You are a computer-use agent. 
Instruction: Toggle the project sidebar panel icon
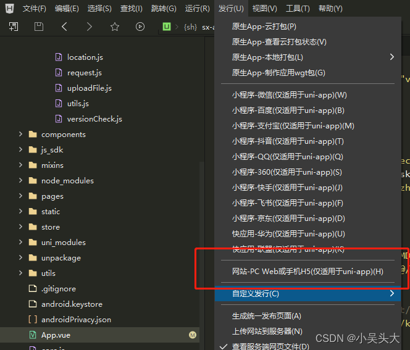pos(14,27)
